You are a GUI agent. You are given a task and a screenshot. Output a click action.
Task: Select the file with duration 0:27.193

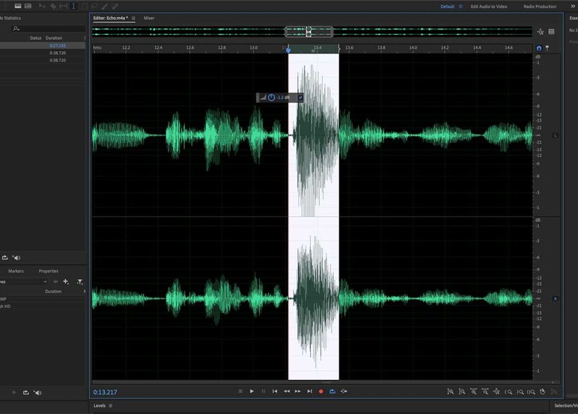point(42,45)
